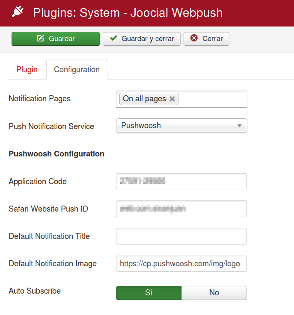Switch to the Plugin tab

coord(27,70)
